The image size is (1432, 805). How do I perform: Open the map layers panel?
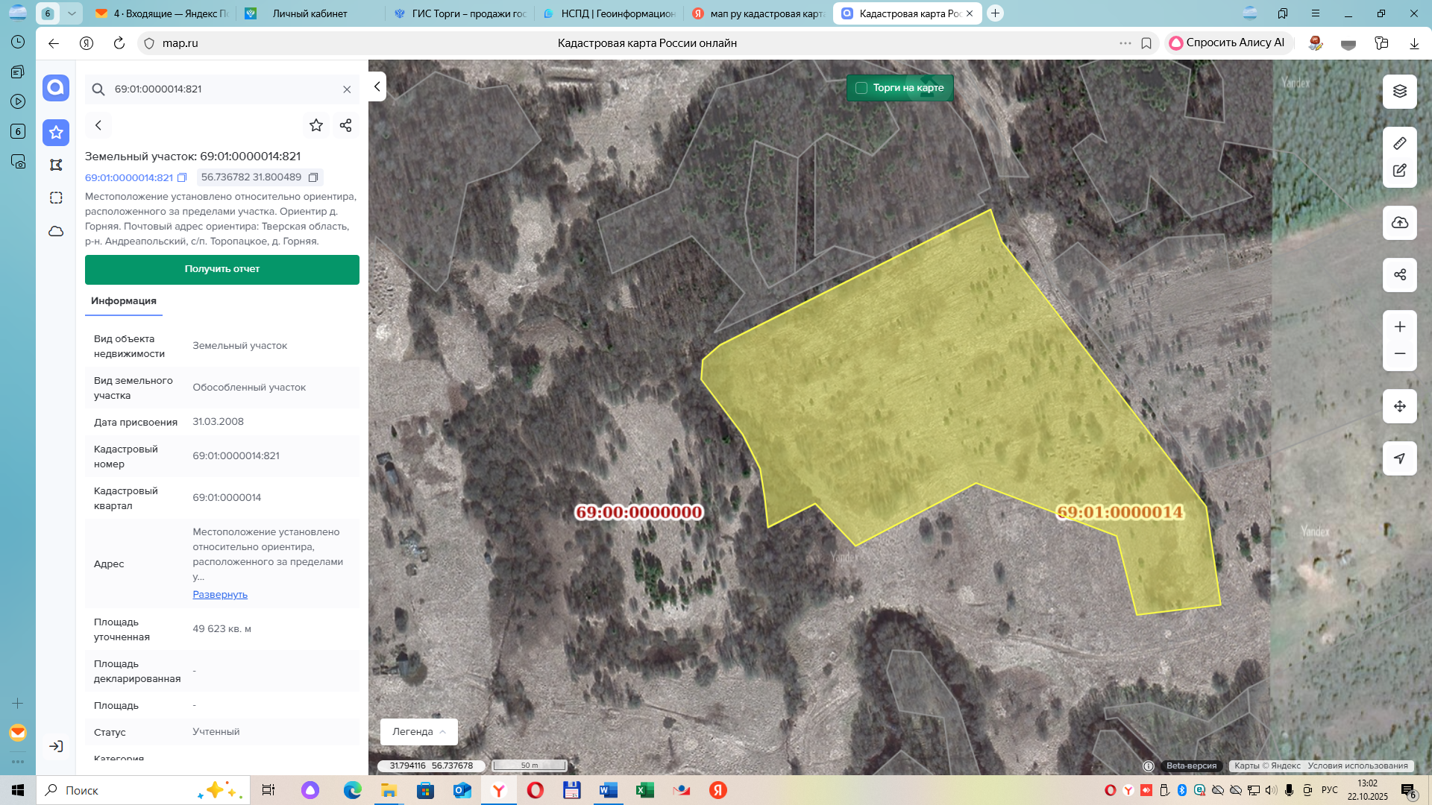click(x=1399, y=91)
